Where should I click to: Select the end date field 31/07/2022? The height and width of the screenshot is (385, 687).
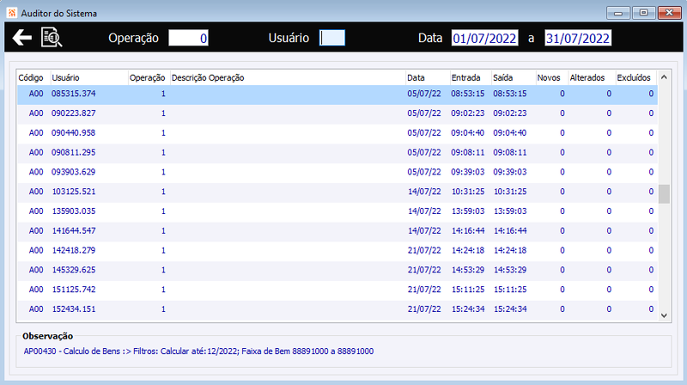tap(578, 38)
